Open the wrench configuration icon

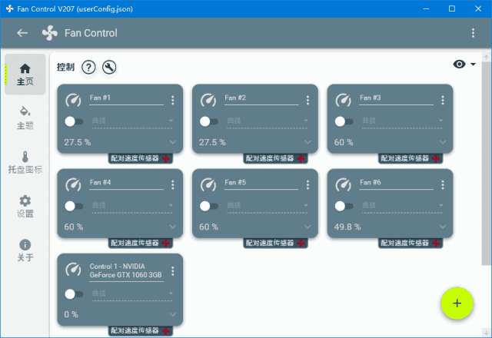coord(109,68)
